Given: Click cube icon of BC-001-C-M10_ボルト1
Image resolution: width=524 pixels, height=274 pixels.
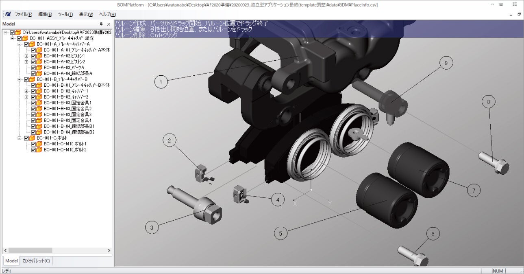Looking at the screenshot, I should point(39,144).
